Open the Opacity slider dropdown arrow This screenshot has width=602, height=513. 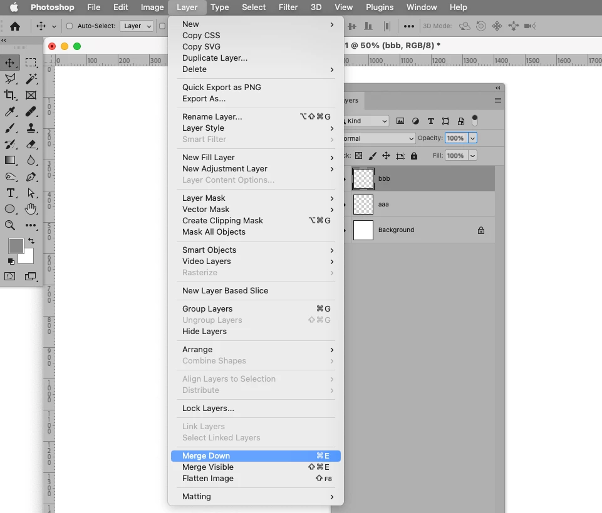click(472, 138)
